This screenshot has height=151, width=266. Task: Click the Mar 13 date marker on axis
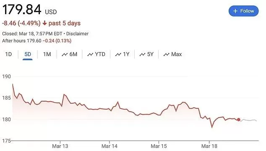pyautogui.click(x=60, y=146)
